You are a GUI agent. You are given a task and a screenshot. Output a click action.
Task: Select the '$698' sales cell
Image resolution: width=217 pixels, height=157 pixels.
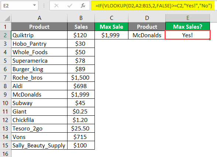point(81,86)
